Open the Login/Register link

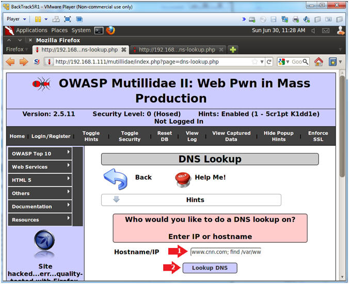point(51,136)
